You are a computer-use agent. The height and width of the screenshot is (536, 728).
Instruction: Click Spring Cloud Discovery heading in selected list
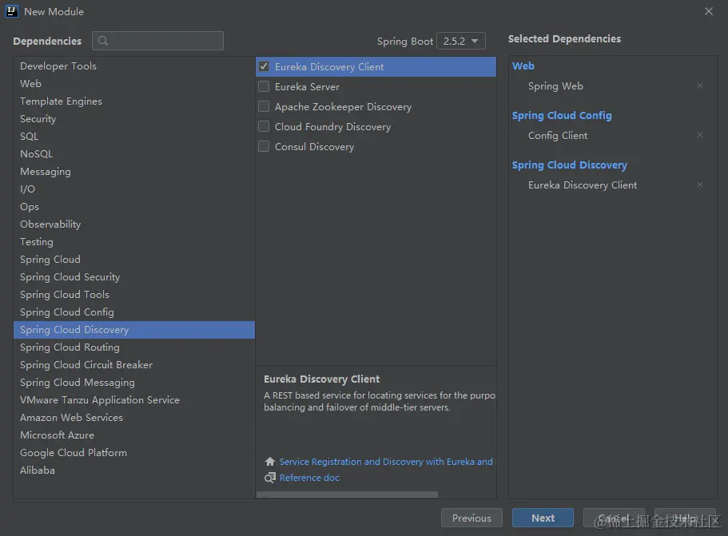click(570, 165)
